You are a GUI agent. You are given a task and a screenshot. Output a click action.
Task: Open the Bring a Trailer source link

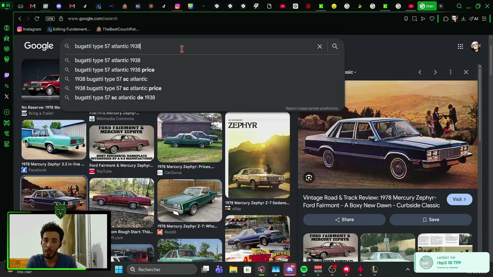point(38,113)
